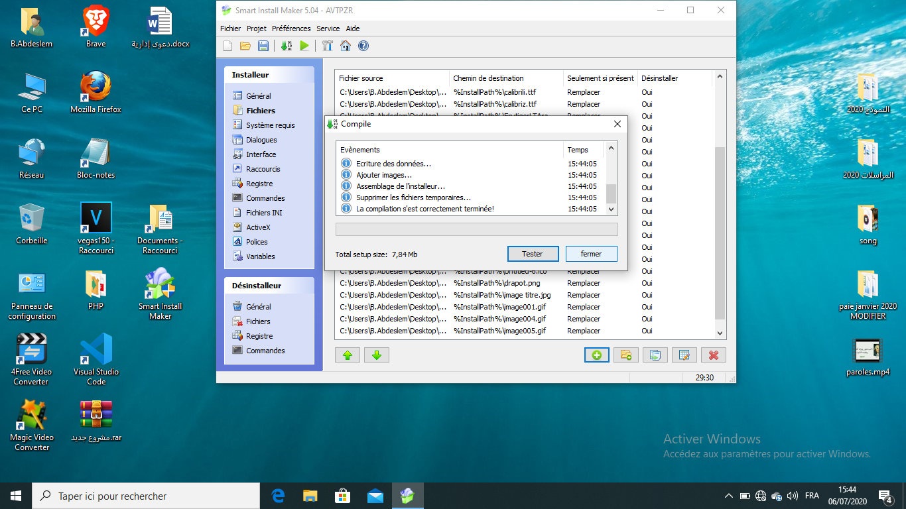Open a project with the folder toolbar icon

245,46
